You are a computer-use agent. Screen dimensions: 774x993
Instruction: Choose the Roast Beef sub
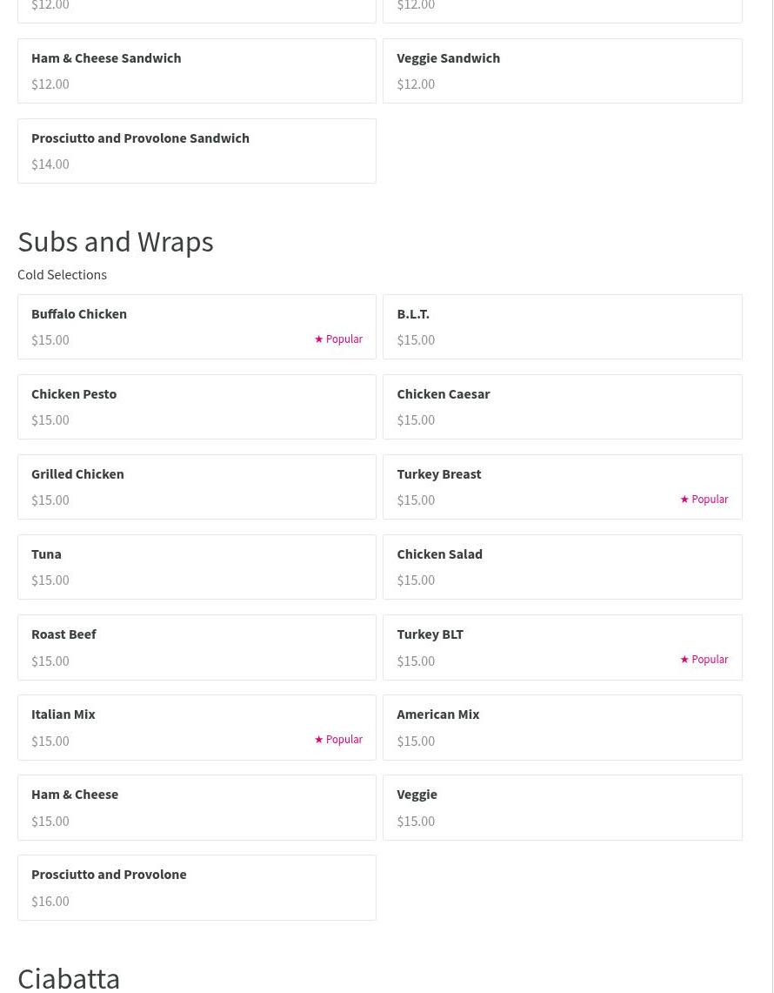click(197, 647)
